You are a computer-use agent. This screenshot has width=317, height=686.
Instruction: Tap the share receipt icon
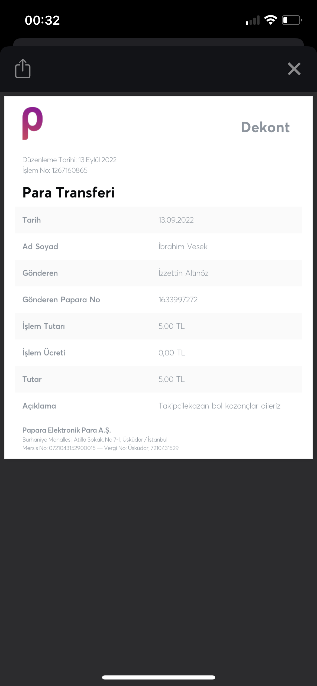[x=23, y=69]
